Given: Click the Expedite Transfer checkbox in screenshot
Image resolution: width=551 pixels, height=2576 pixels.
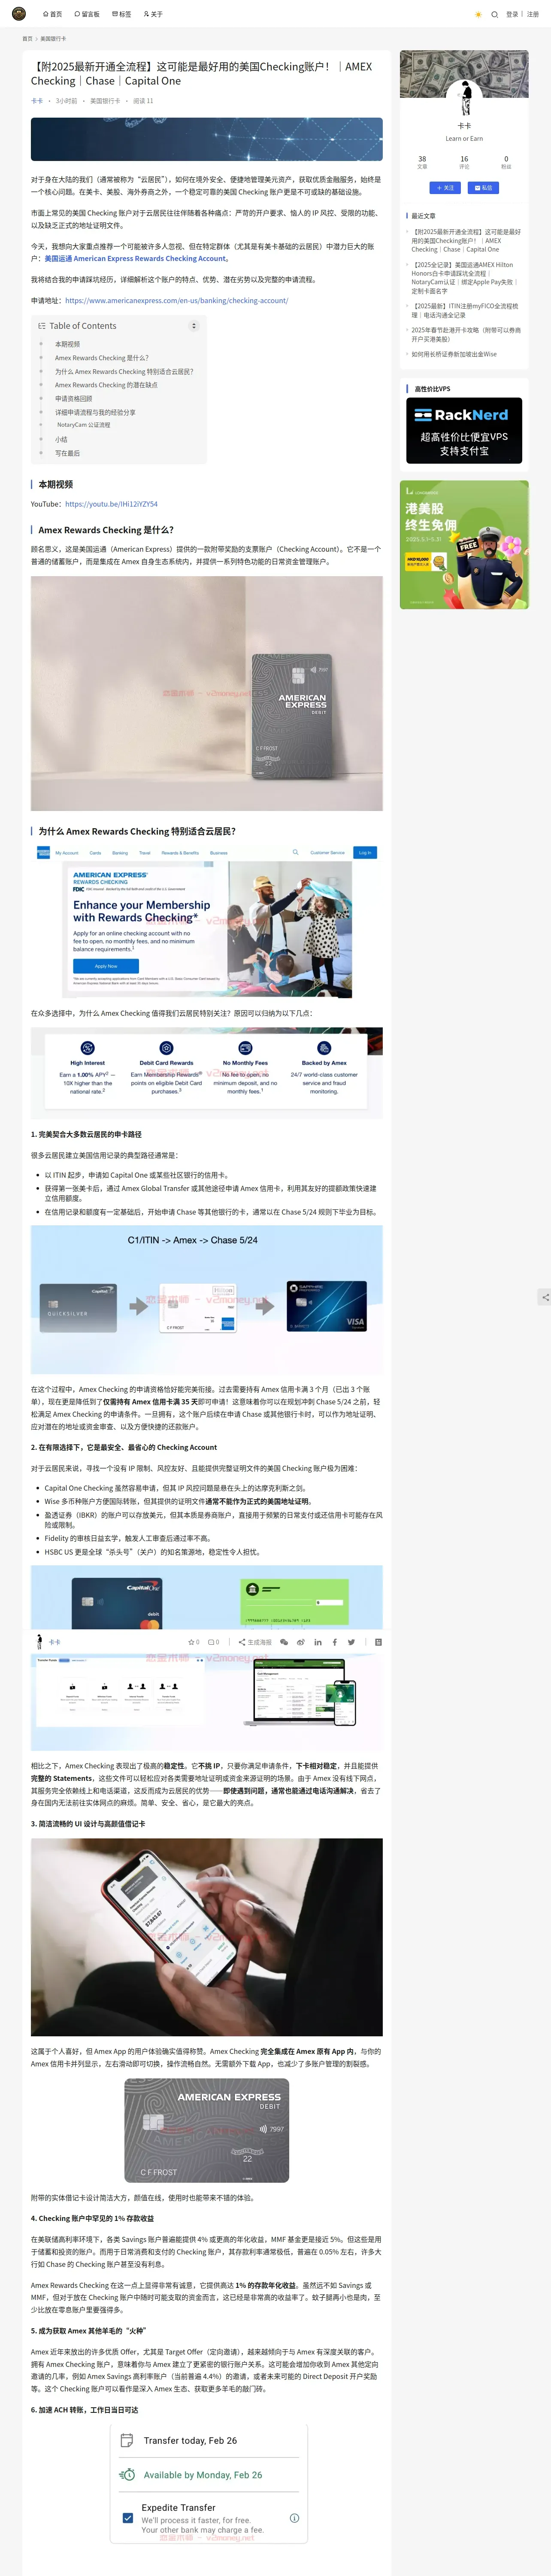Looking at the screenshot, I should coord(127,2518).
